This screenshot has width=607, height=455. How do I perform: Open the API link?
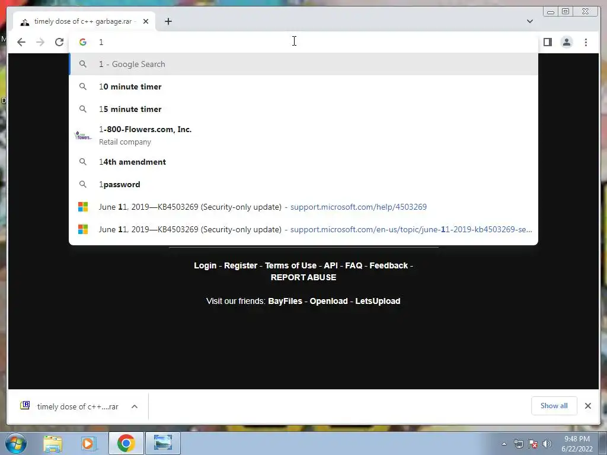(331, 265)
